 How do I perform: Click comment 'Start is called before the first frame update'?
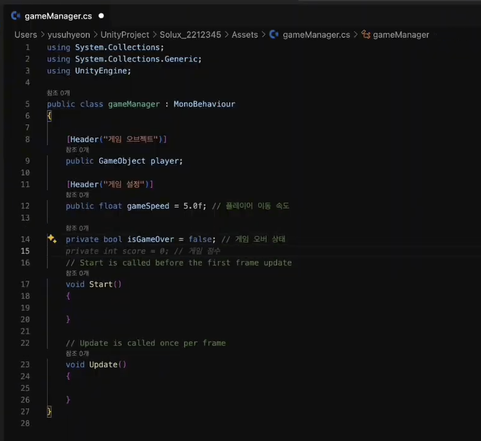178,262
